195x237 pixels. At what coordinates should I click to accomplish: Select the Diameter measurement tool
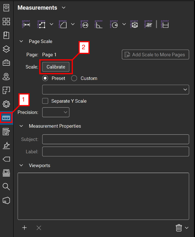[84, 24]
